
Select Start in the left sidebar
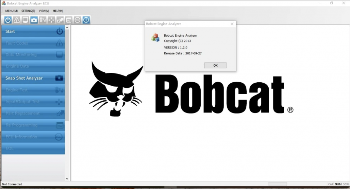point(33,31)
